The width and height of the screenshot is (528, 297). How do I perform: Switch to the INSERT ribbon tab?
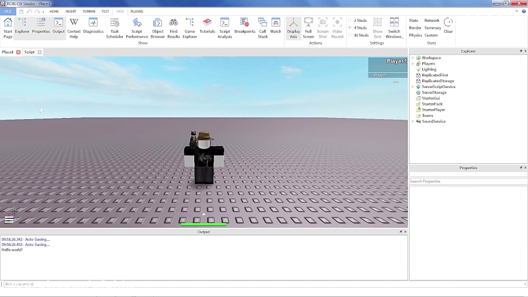71,12
